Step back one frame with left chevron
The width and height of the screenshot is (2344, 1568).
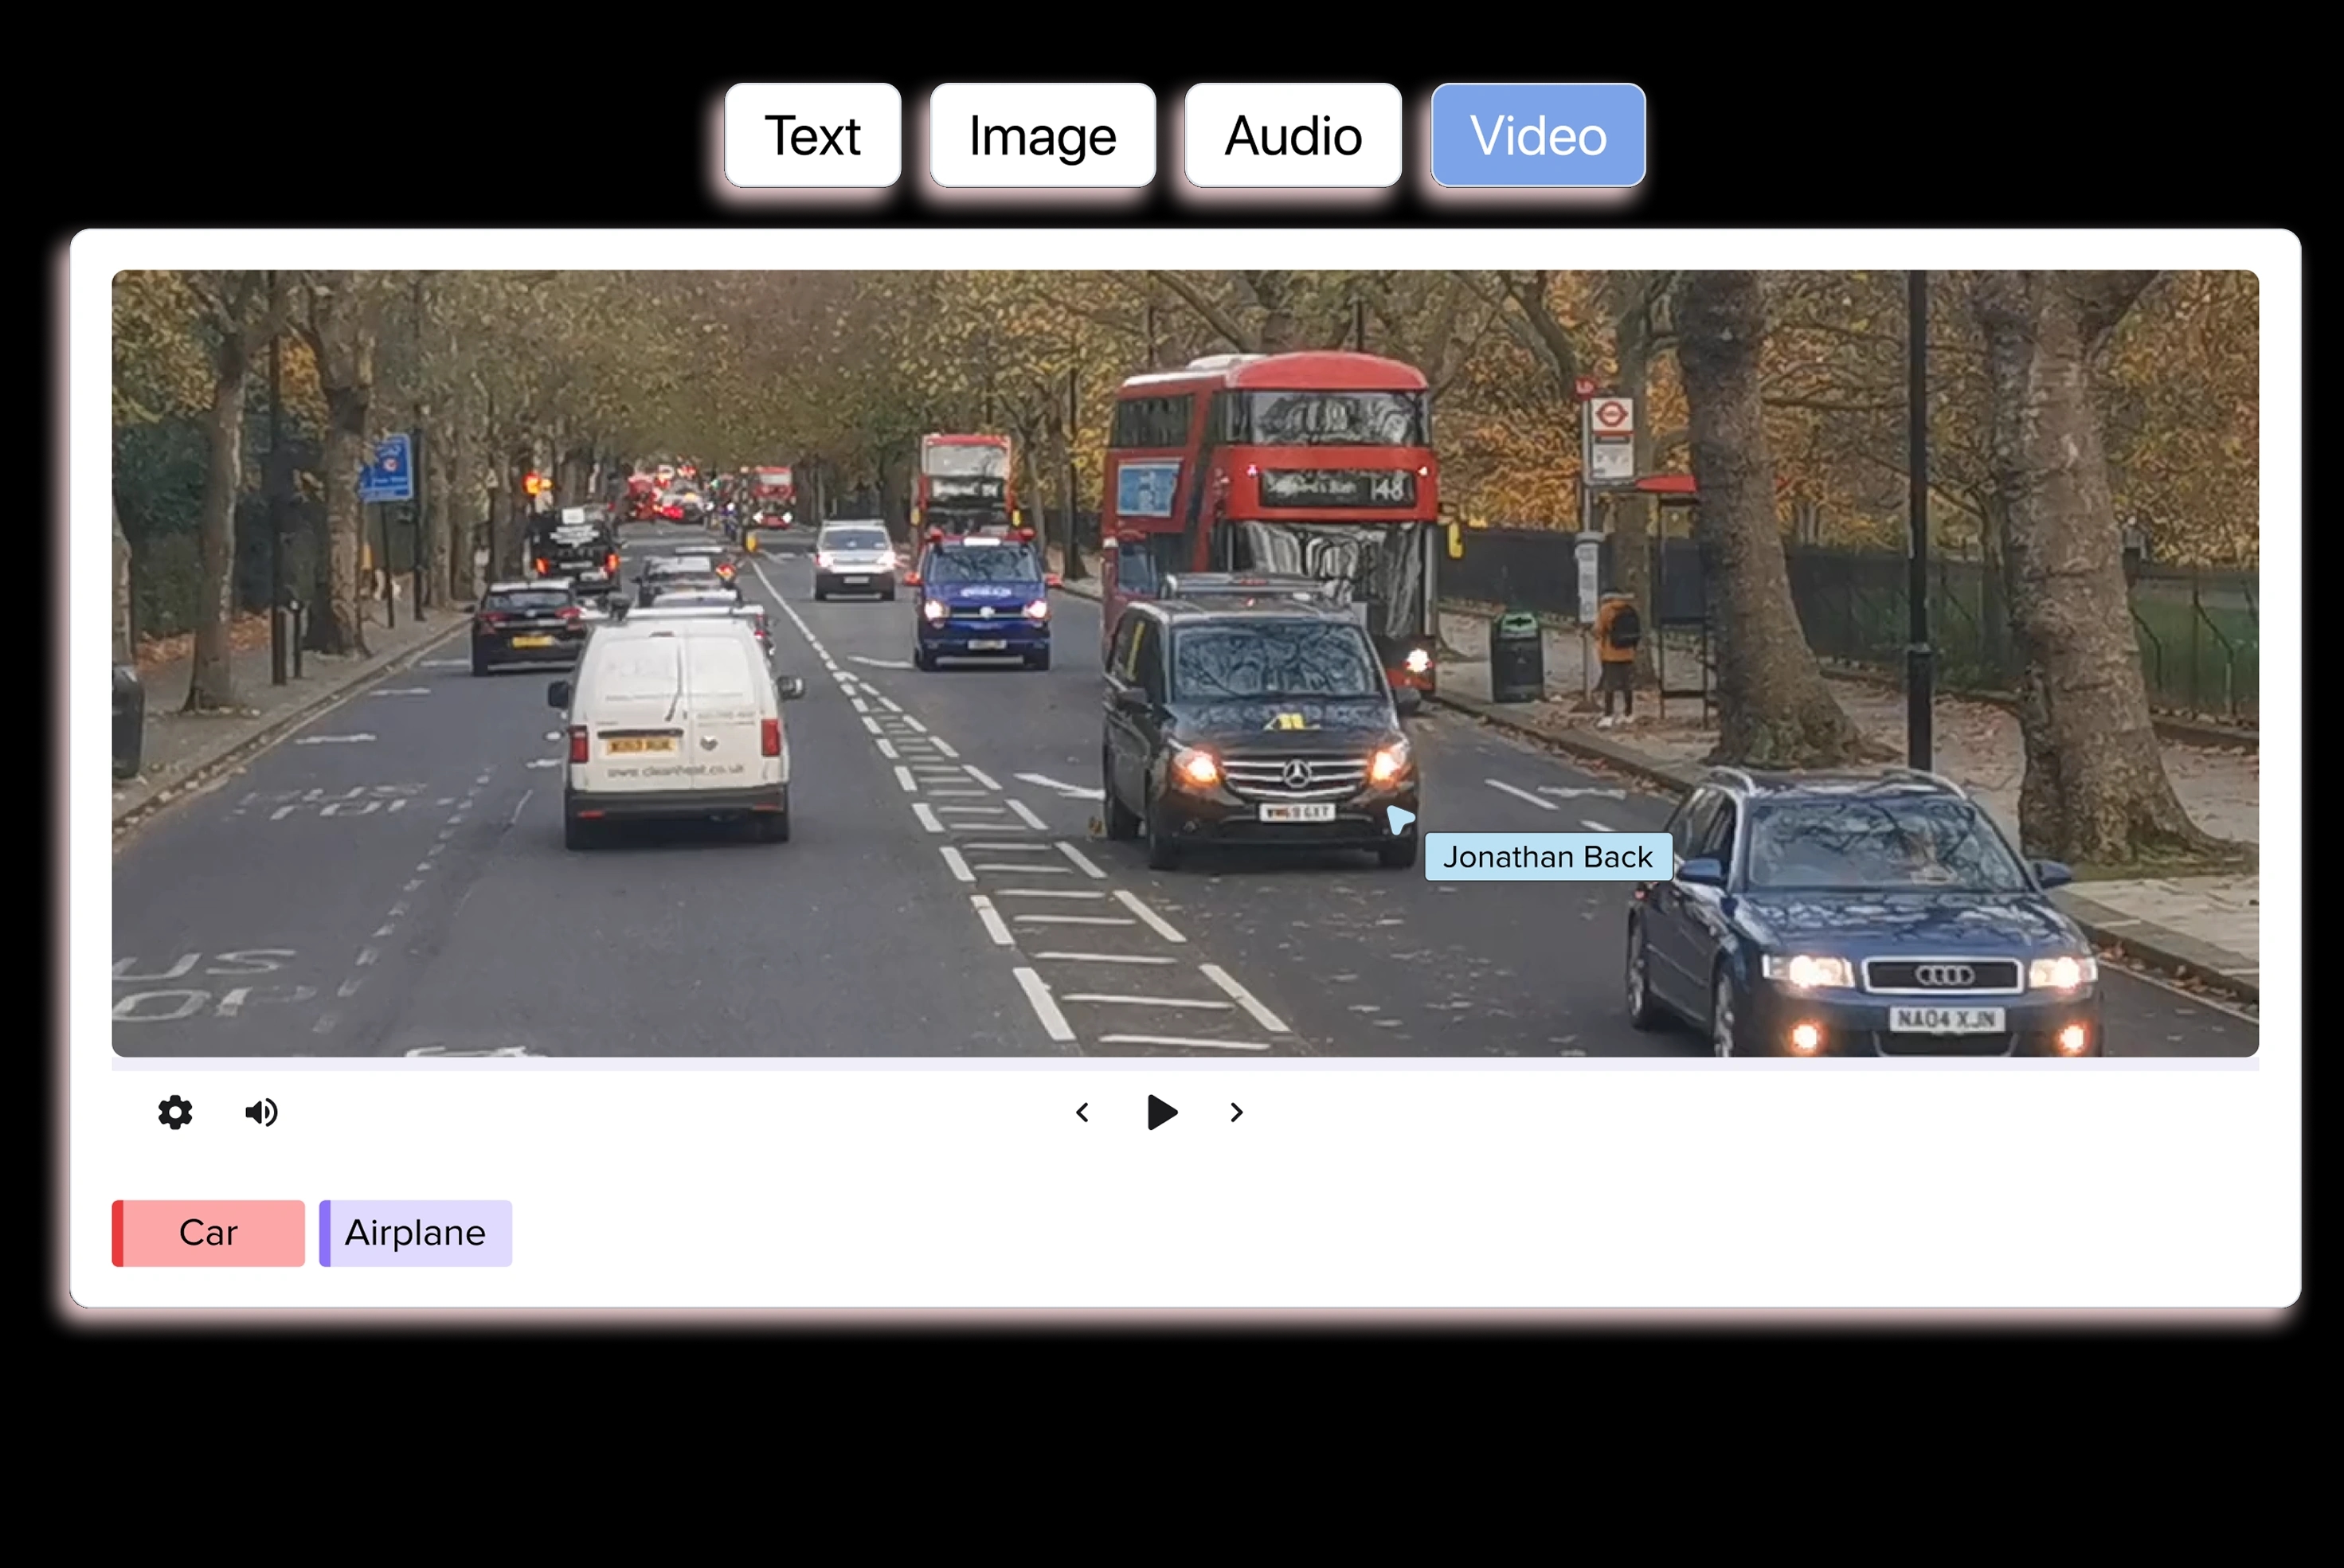coord(1082,1112)
